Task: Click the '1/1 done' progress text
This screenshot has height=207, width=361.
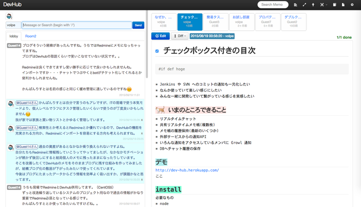Action: pyautogui.click(x=344, y=37)
